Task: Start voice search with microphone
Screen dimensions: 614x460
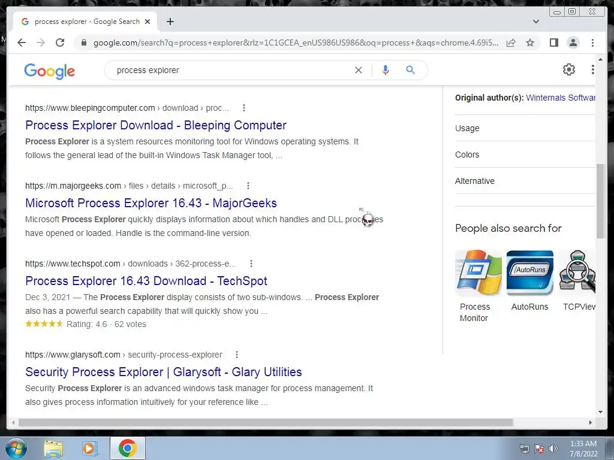Action: click(386, 70)
